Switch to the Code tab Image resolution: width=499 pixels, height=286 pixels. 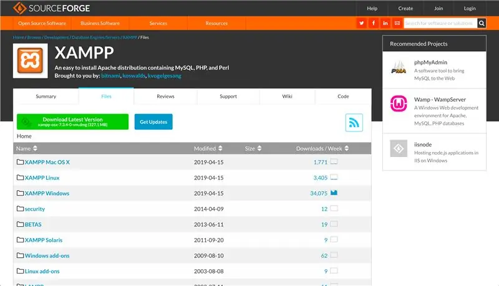(x=343, y=97)
